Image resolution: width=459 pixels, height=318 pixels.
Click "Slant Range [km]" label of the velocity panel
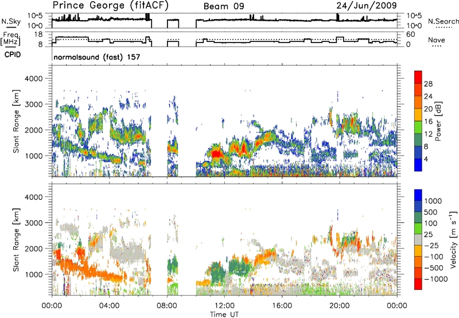pos(16,239)
